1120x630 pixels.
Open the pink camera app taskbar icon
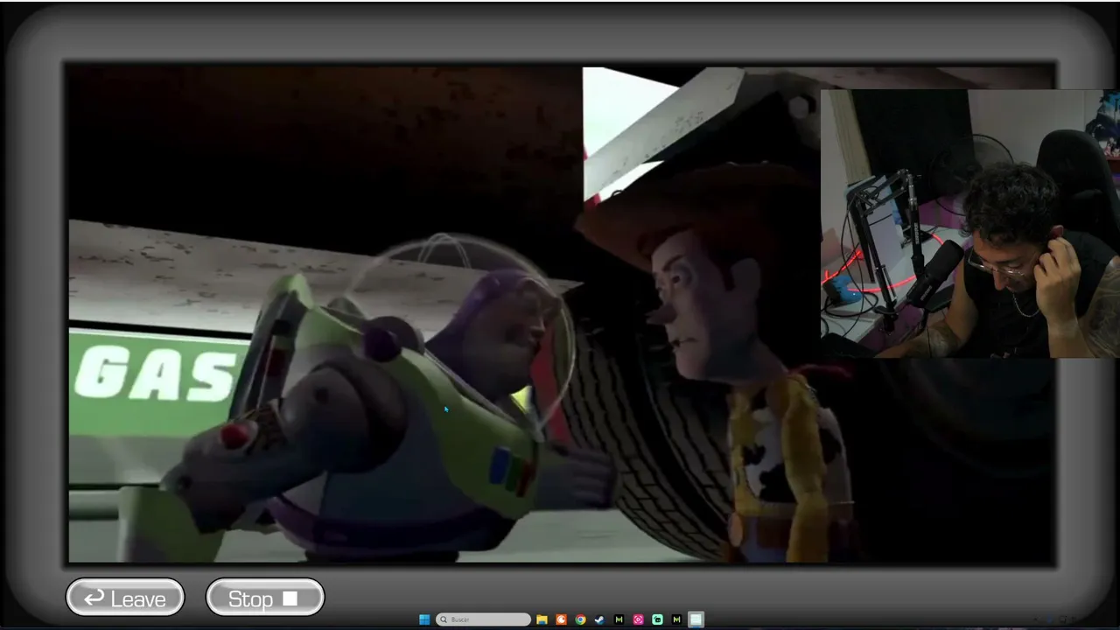coord(638,619)
